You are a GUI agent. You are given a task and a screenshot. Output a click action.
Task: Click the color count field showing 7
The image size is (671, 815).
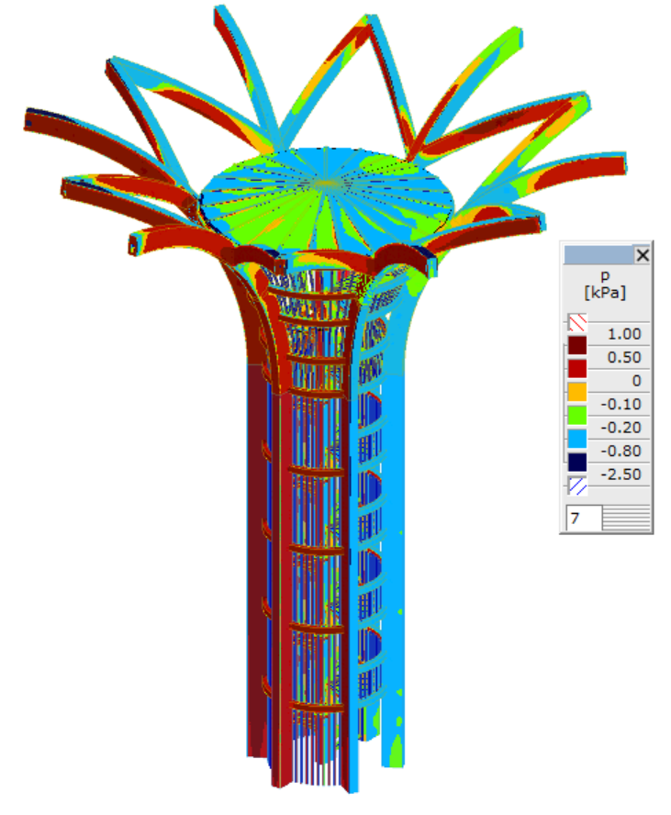click(x=584, y=518)
